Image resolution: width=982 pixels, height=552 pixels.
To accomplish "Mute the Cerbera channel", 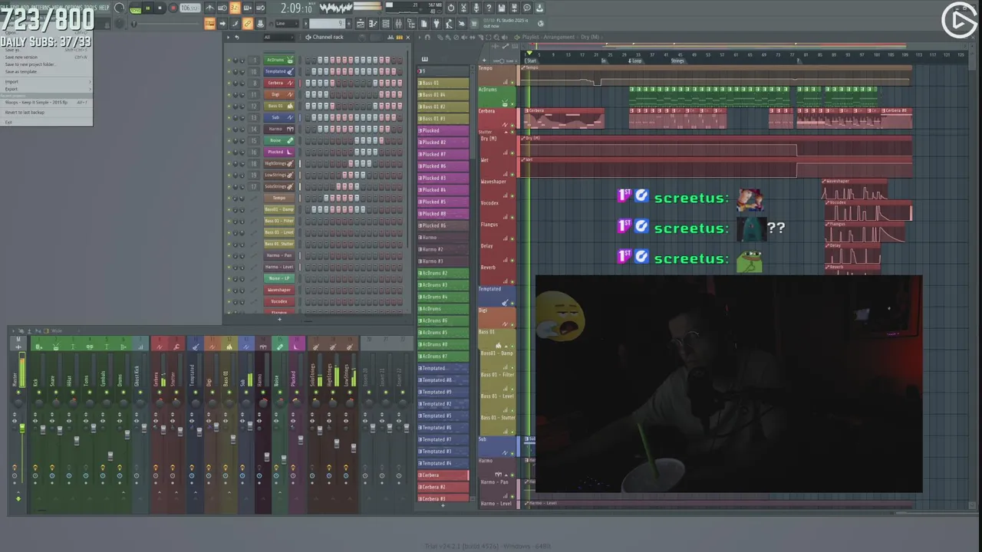I will (229, 83).
